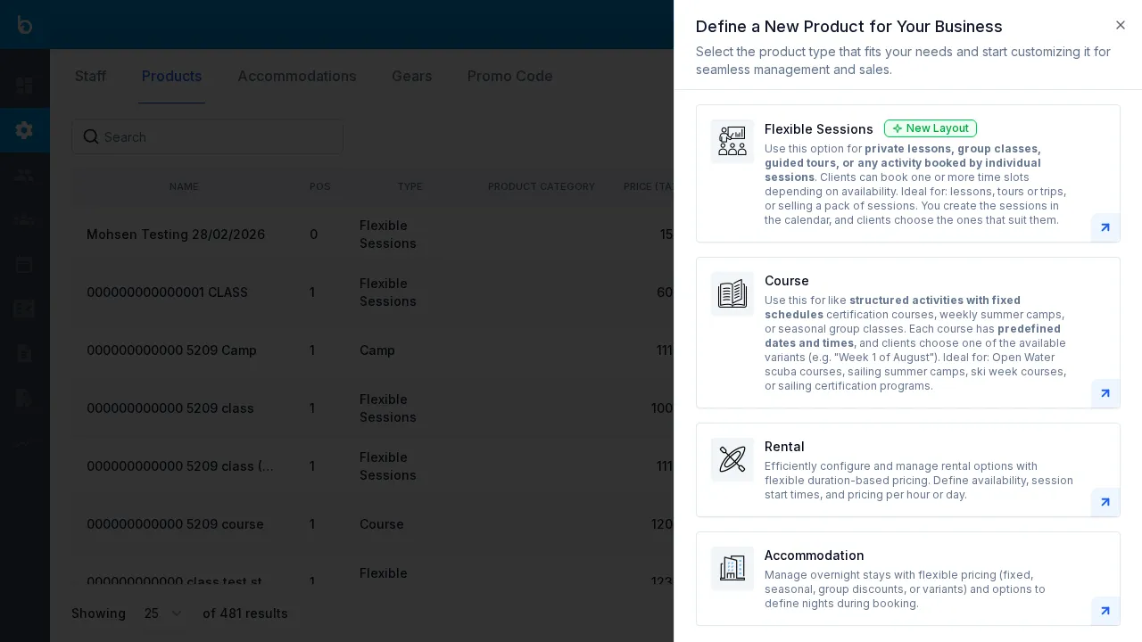Click the Course product type book icon
This screenshot has width=1142, height=642.
pos(732,293)
